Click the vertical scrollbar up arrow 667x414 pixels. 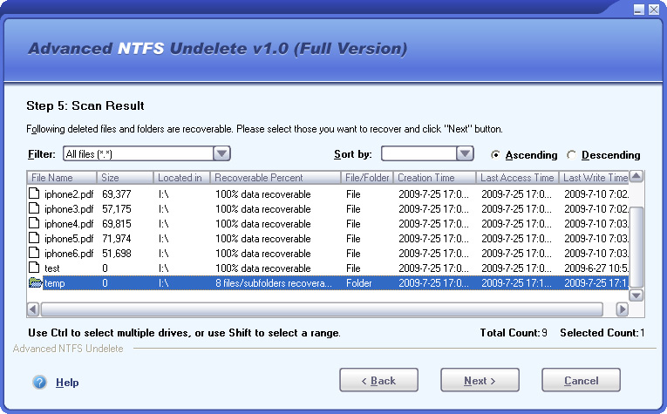tap(636, 176)
